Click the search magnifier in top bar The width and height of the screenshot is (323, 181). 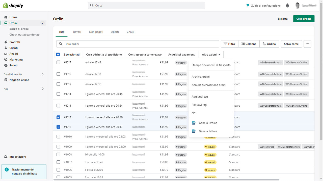point(92,6)
